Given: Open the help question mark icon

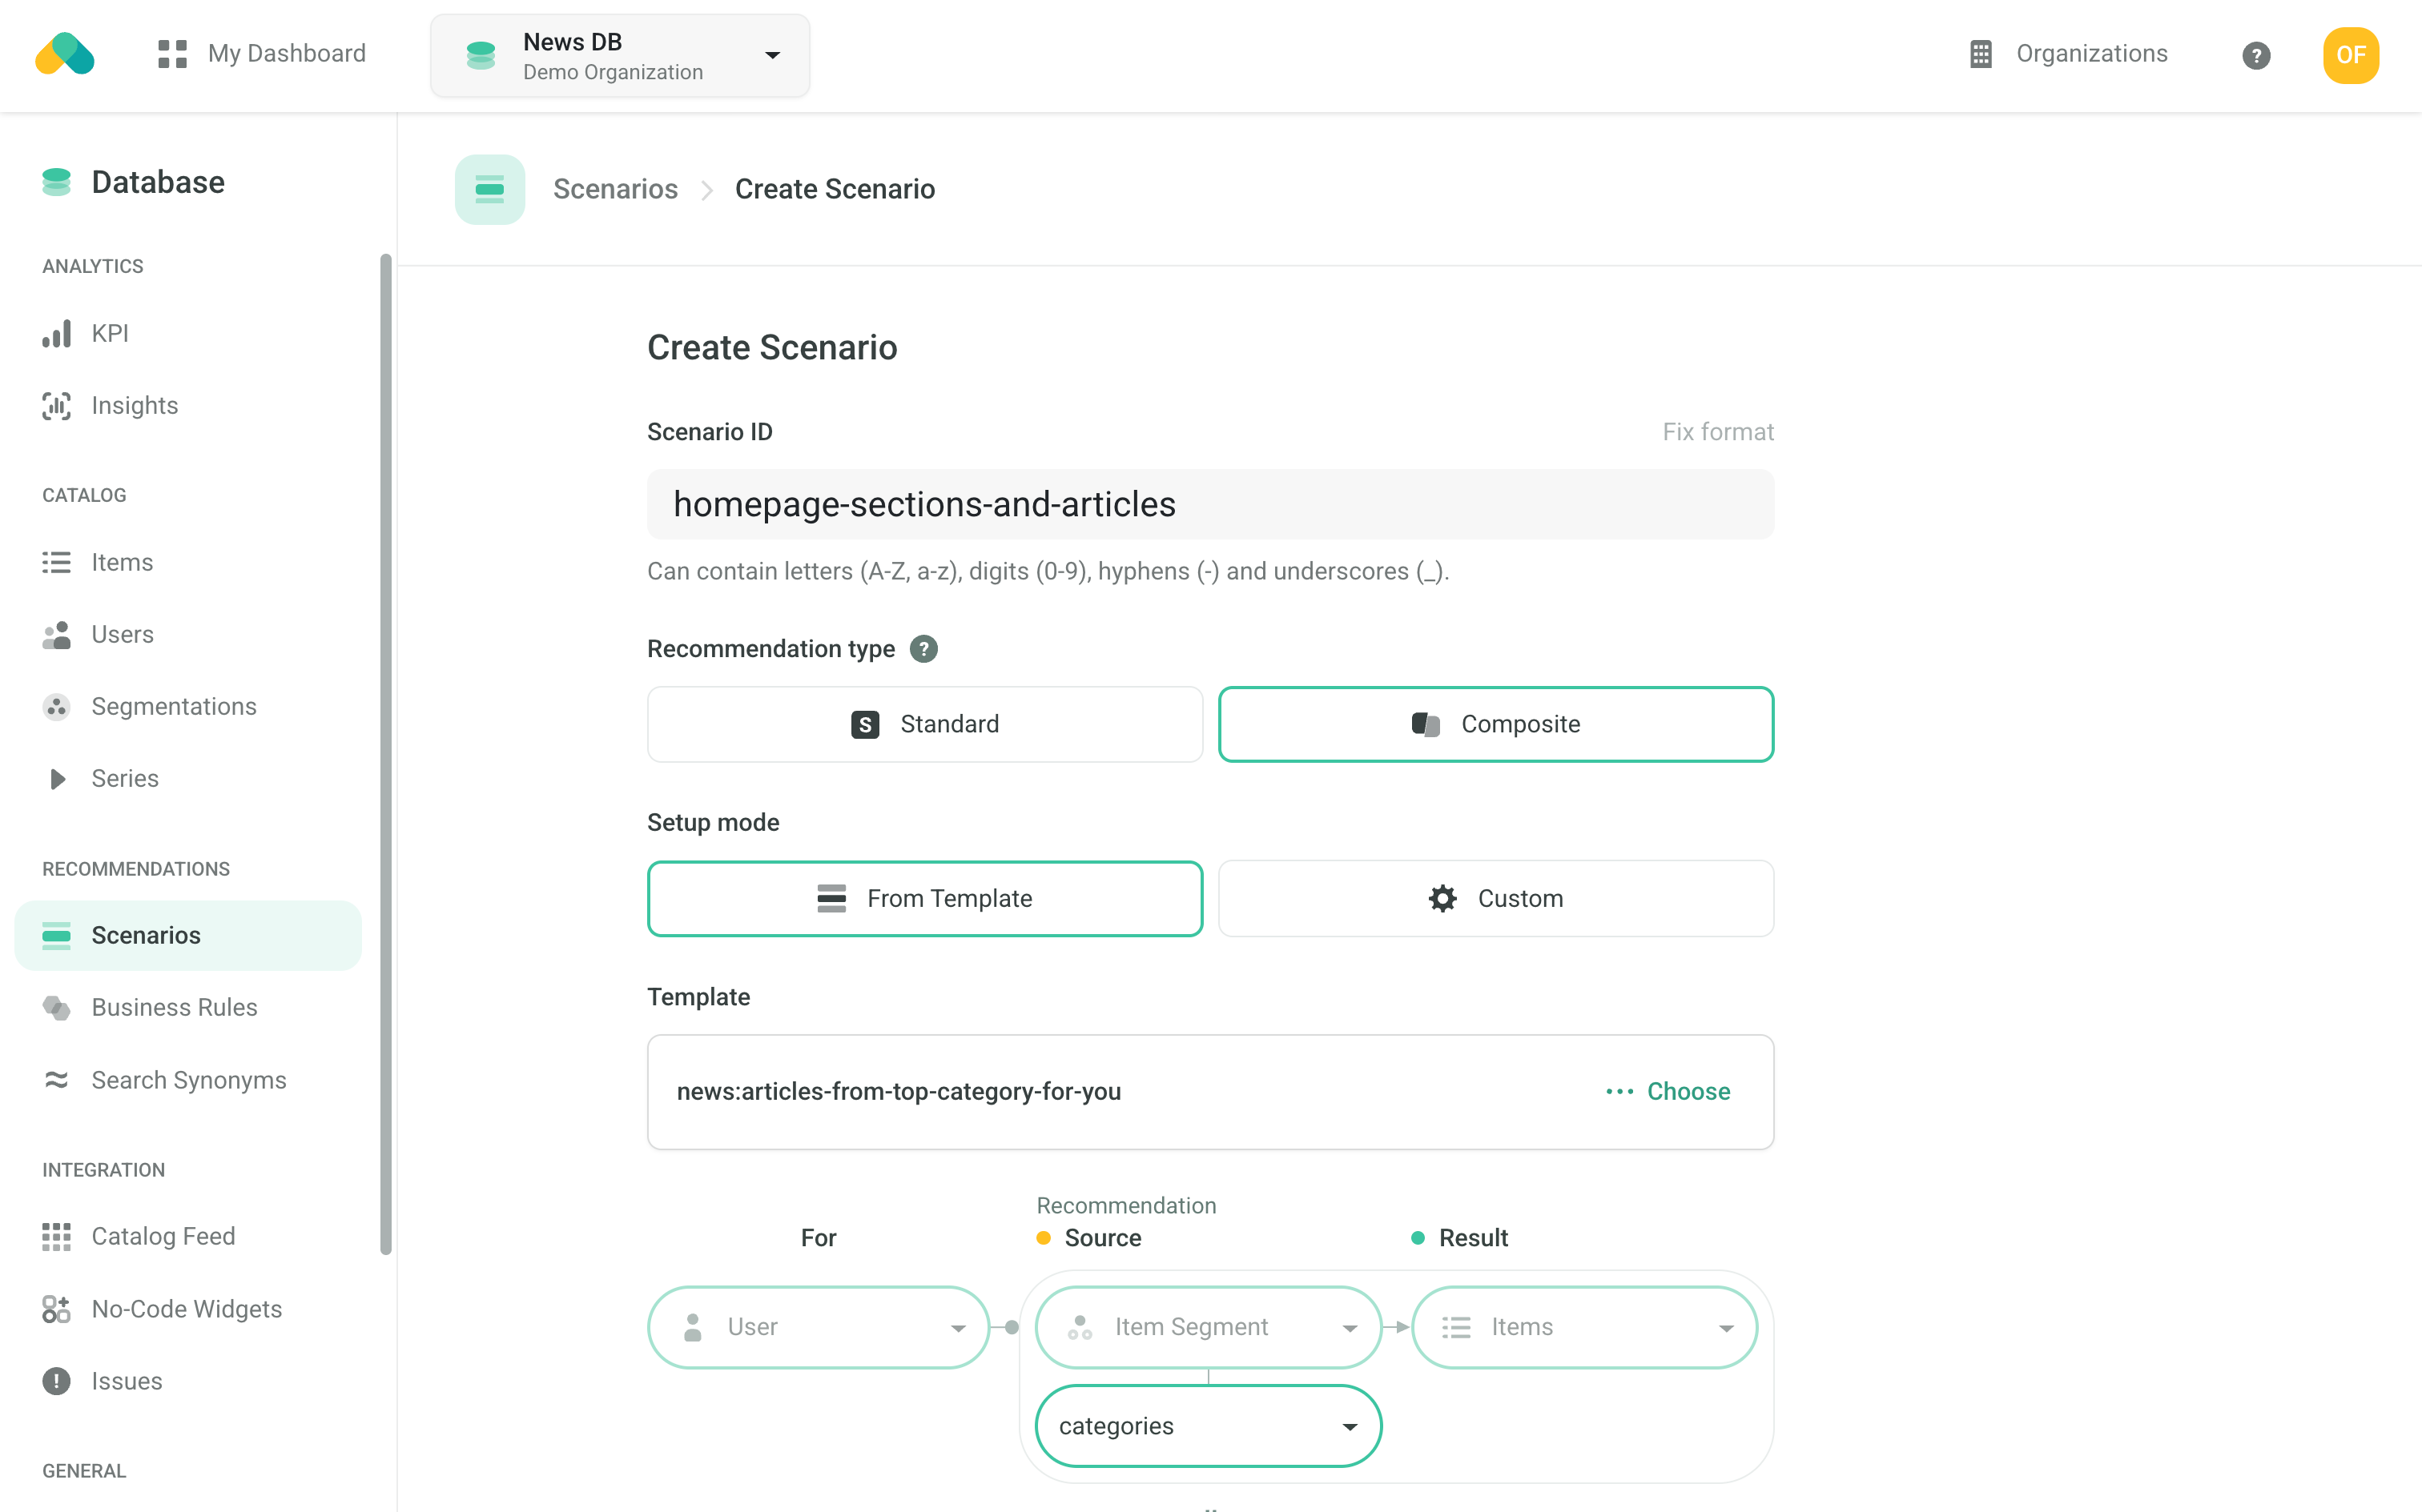Looking at the screenshot, I should [x=2256, y=55].
